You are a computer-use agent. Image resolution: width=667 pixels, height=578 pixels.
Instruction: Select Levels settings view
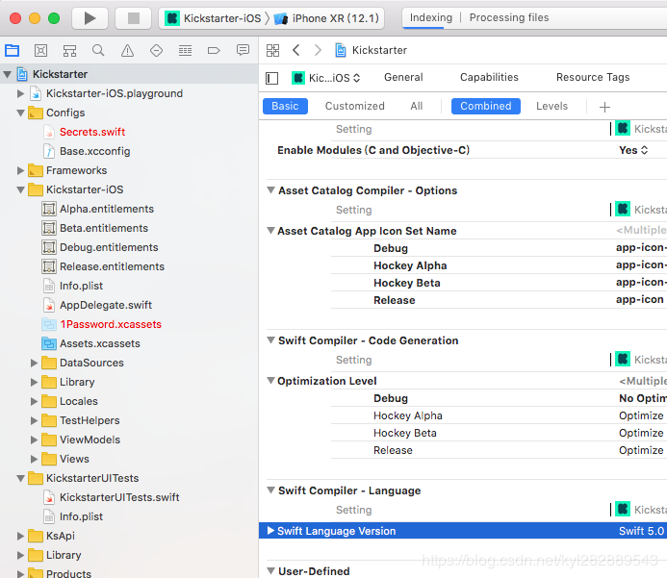(552, 106)
